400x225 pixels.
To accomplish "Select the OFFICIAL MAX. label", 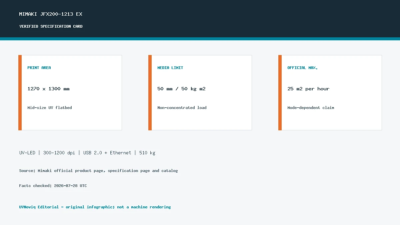I will 303,68.
